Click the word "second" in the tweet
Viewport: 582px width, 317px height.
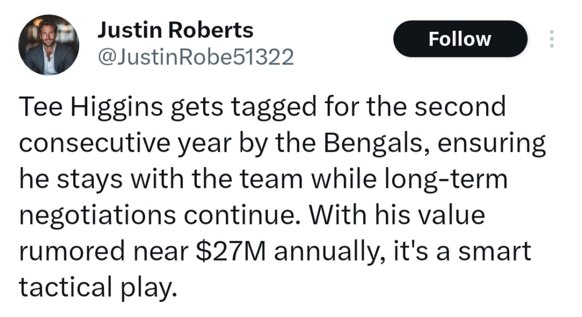click(x=463, y=108)
